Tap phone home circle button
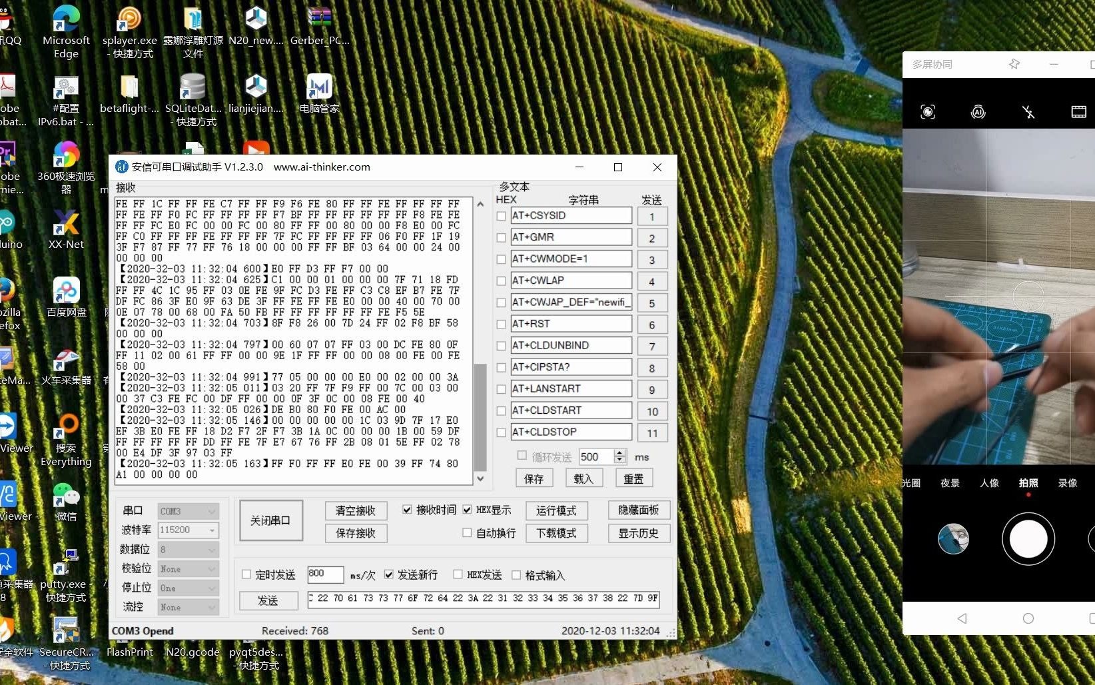1095x685 pixels. pyautogui.click(x=1028, y=618)
